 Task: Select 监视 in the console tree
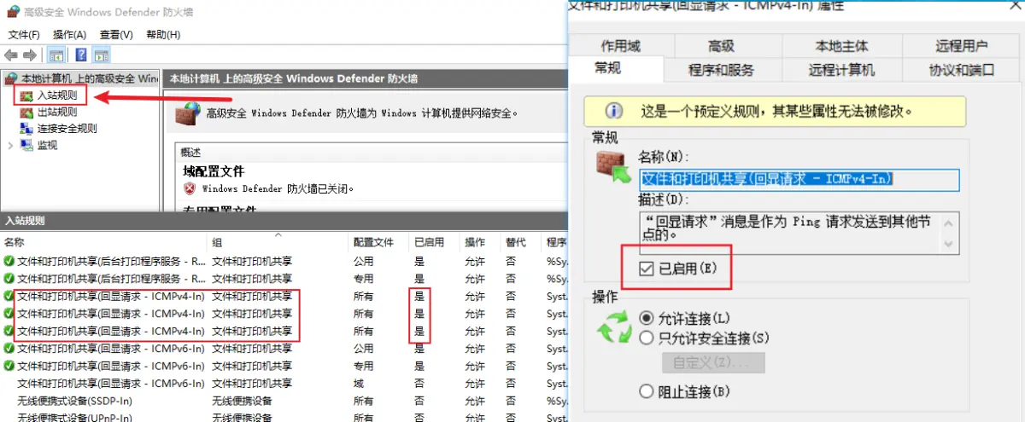click(47, 145)
